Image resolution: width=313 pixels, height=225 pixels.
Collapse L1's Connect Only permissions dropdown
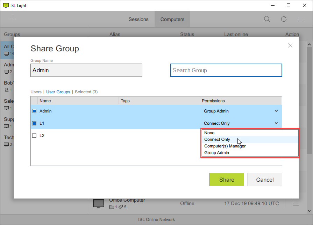click(276, 123)
